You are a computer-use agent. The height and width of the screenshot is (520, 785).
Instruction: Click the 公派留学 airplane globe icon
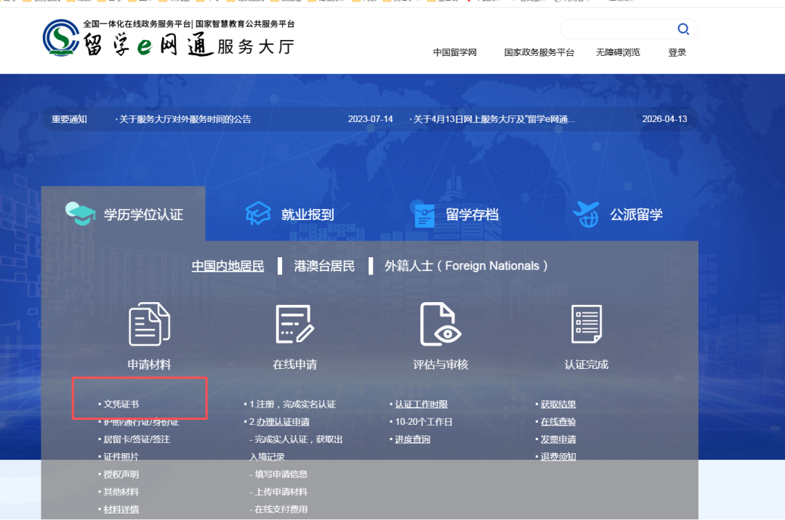click(x=587, y=214)
